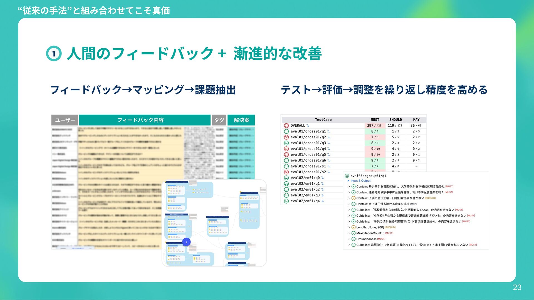Image resolution: width=534 pixels, height=300 pixels.
Task: Click the jump arrow after eval02/em01/q0
Action: (x=323, y=178)
